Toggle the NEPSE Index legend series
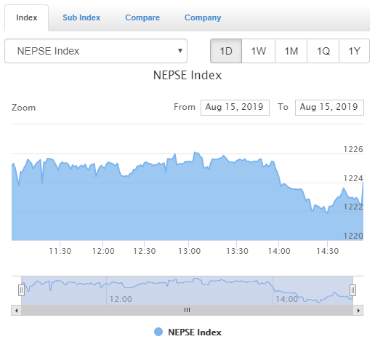 point(187,332)
